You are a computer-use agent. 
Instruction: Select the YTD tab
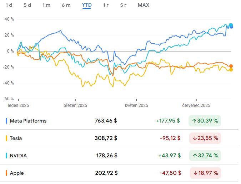(87, 5)
